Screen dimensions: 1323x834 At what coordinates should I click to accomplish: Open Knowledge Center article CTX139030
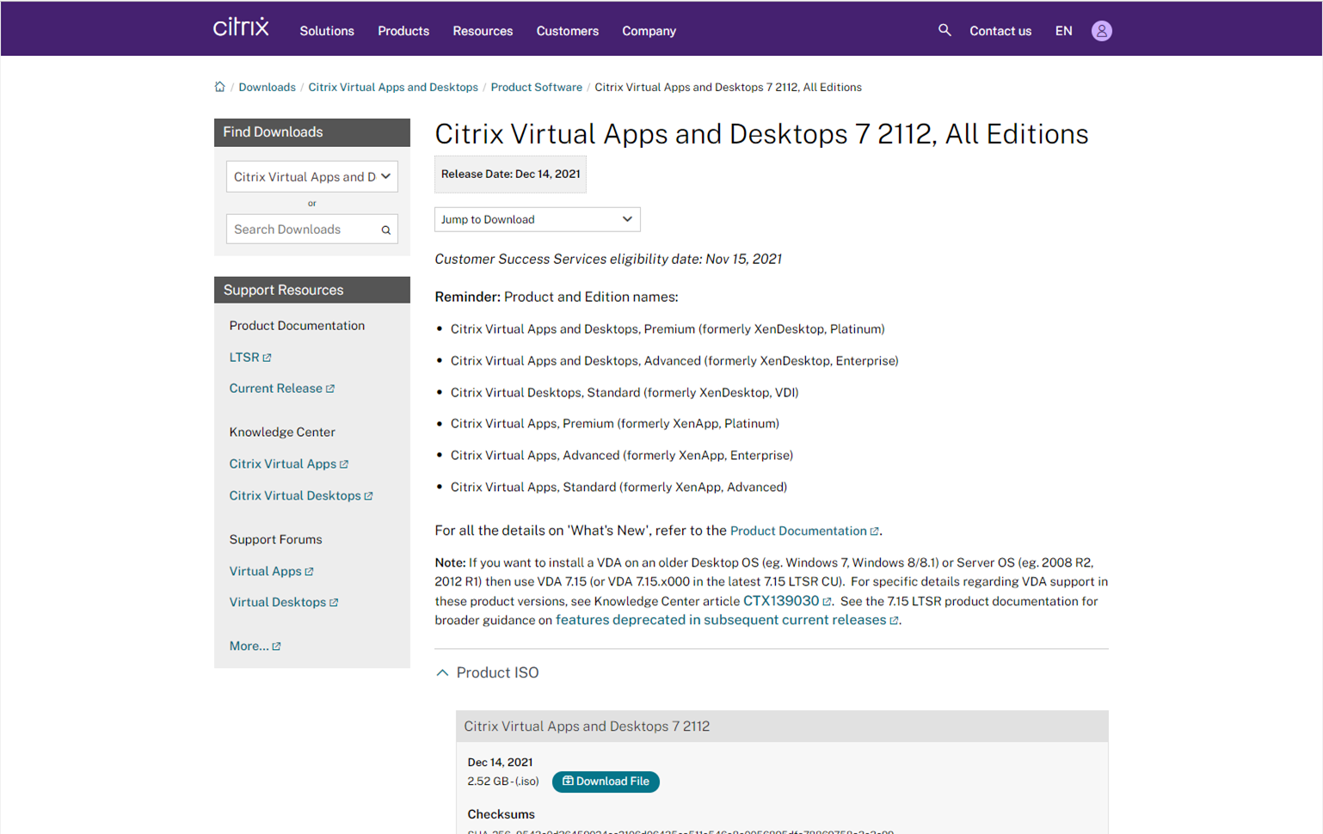(787, 601)
